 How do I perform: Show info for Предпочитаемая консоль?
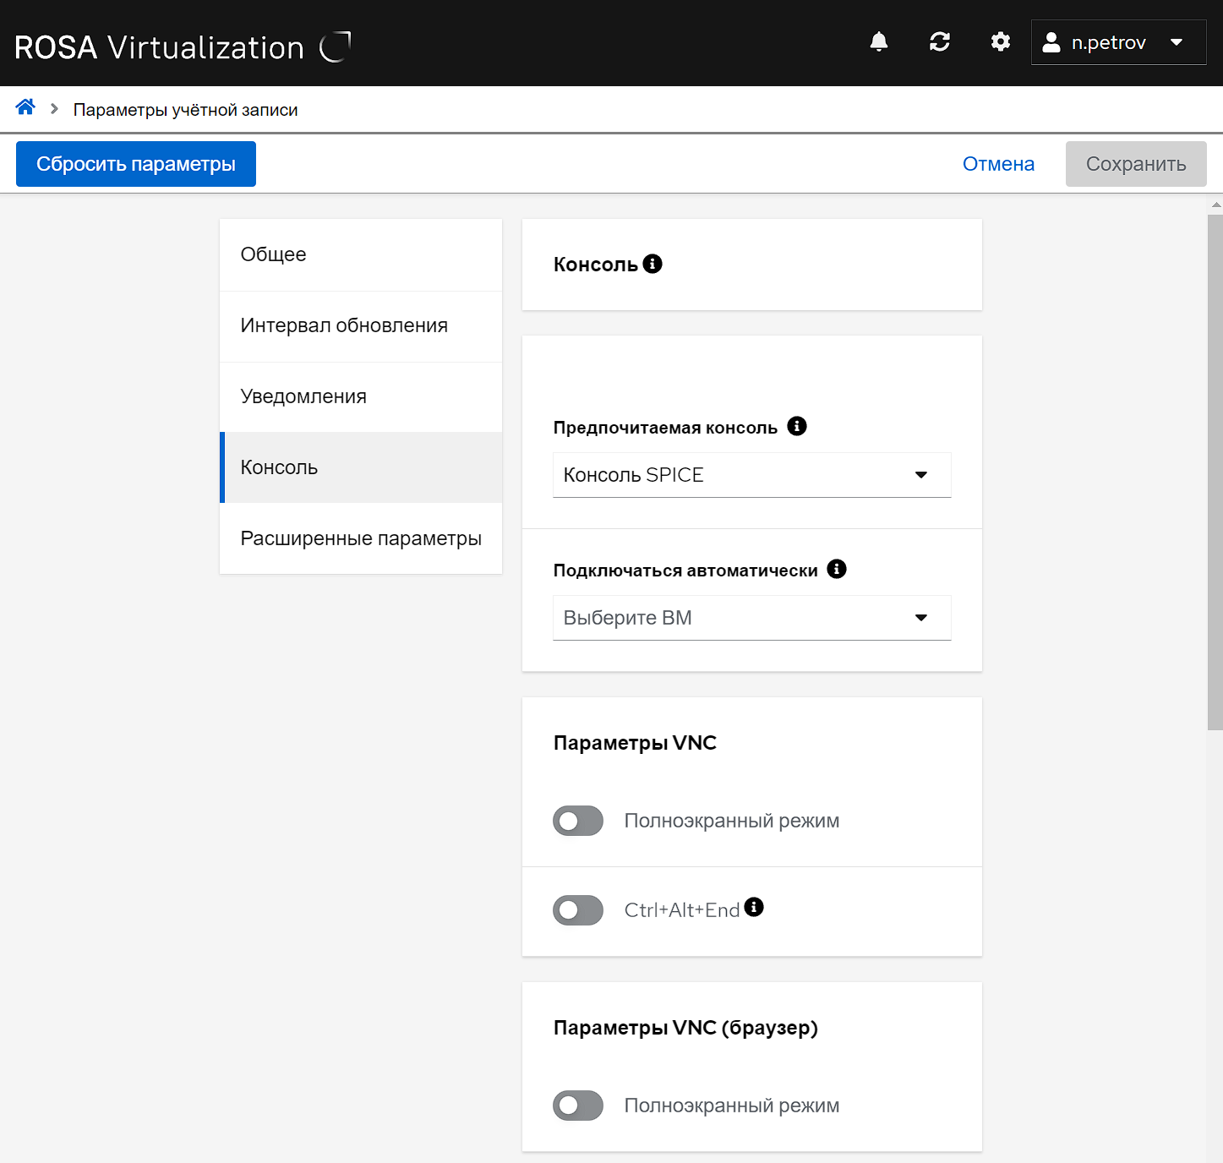797,426
